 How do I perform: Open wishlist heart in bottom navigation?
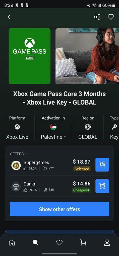pos(59,243)
